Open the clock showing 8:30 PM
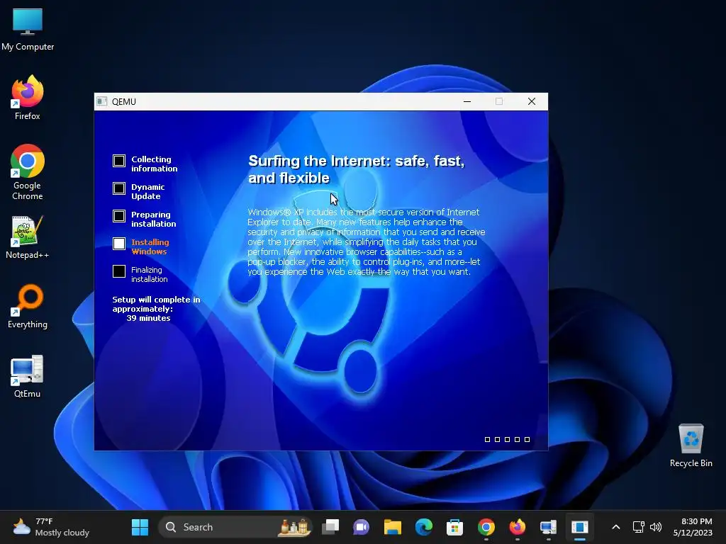726x544 pixels. point(693,527)
